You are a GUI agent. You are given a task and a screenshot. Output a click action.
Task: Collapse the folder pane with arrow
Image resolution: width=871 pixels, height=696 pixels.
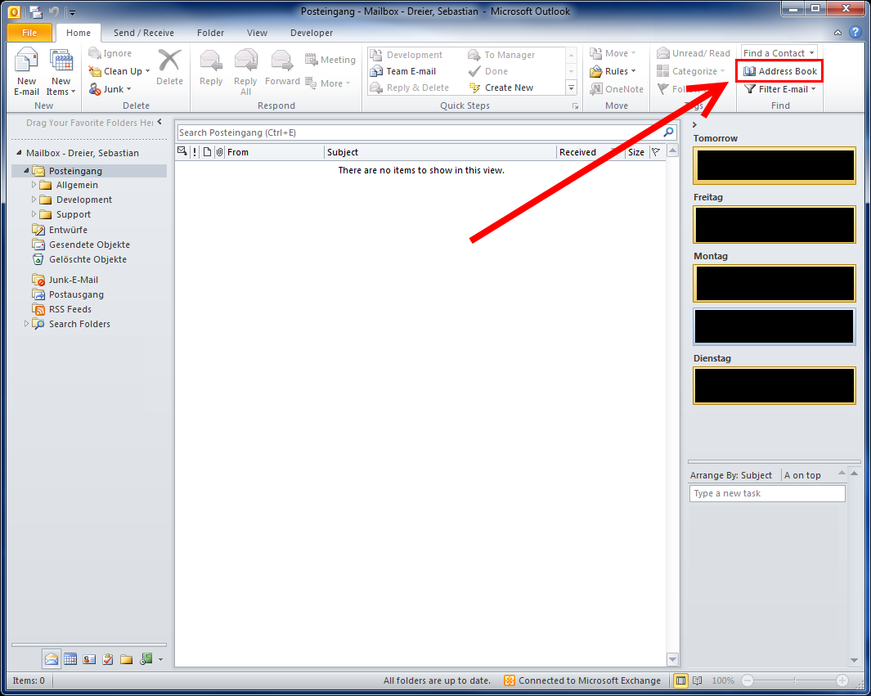159,122
